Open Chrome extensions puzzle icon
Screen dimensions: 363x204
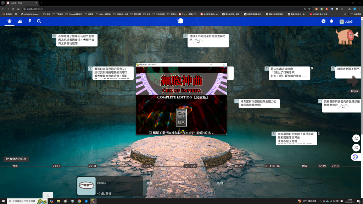[342, 9]
